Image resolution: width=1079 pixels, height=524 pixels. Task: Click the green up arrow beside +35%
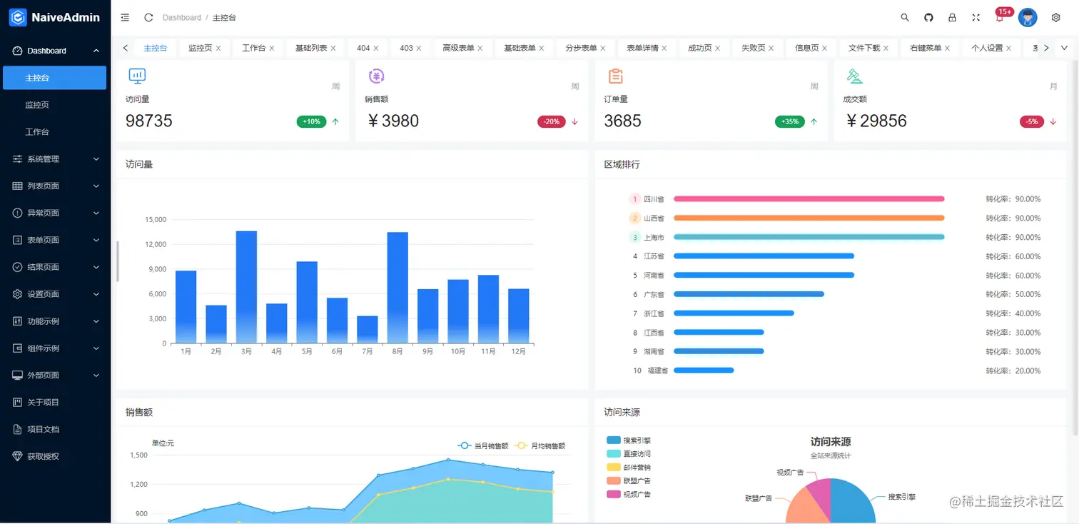coord(814,122)
